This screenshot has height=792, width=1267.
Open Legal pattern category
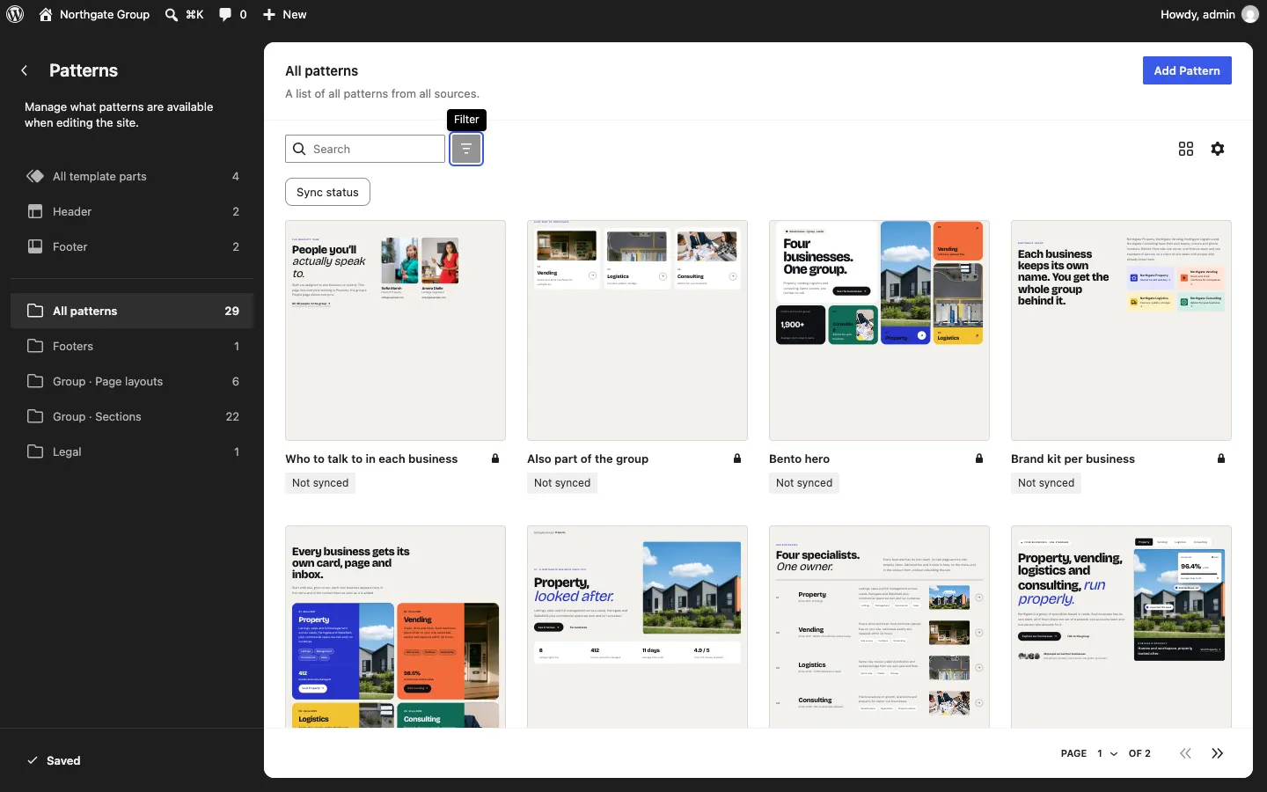[x=132, y=451]
